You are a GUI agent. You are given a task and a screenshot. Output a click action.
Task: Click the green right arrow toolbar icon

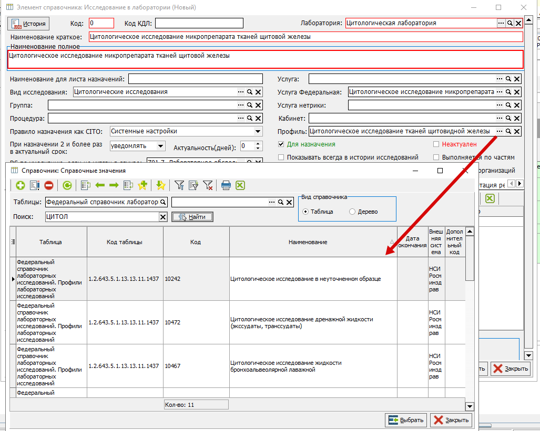[x=114, y=185]
